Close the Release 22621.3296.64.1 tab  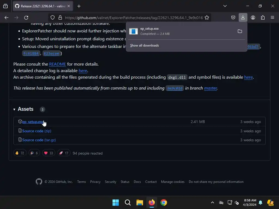click(x=69, y=6)
